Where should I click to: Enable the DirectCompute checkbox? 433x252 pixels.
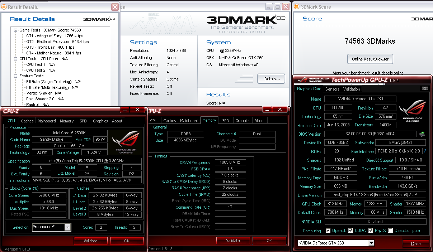391,231
